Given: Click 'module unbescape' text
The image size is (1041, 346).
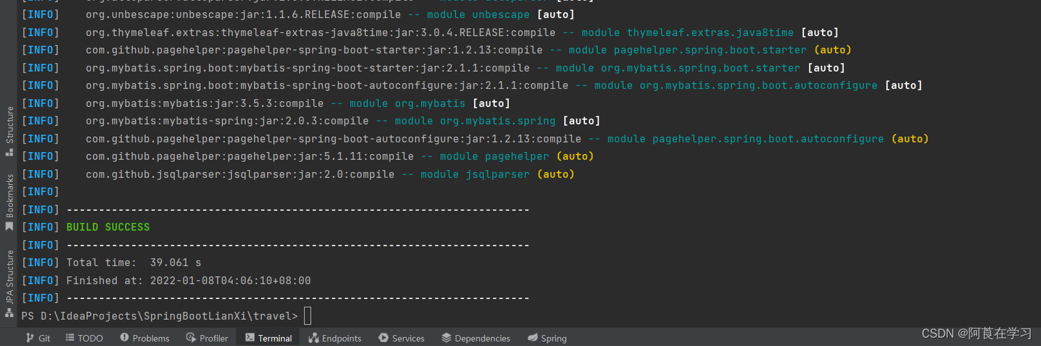Looking at the screenshot, I should [479, 14].
